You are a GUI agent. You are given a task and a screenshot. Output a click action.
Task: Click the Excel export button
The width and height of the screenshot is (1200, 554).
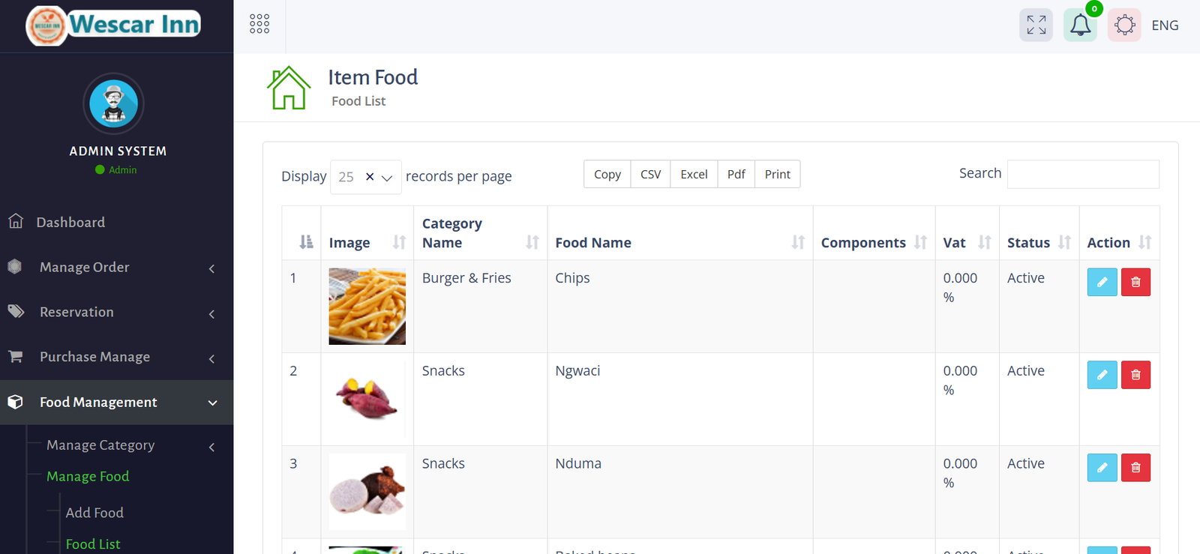pos(694,175)
